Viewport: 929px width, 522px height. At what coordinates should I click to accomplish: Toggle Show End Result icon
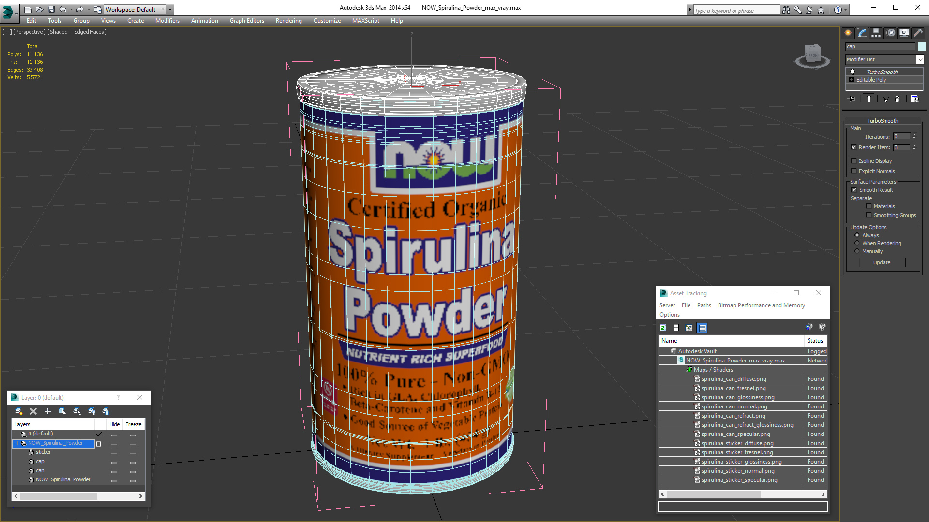point(869,99)
